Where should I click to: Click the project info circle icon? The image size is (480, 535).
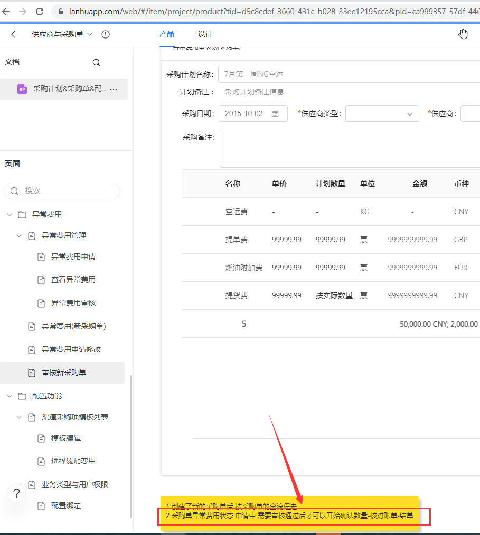pos(106,34)
